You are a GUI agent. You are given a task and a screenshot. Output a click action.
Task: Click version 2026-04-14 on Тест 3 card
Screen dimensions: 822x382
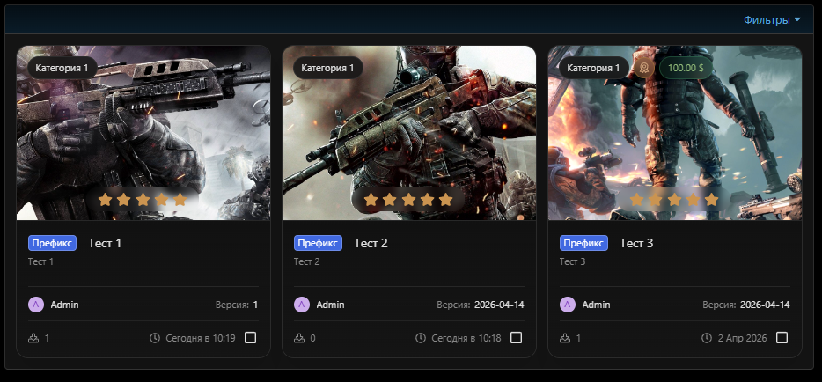pyautogui.click(x=766, y=305)
